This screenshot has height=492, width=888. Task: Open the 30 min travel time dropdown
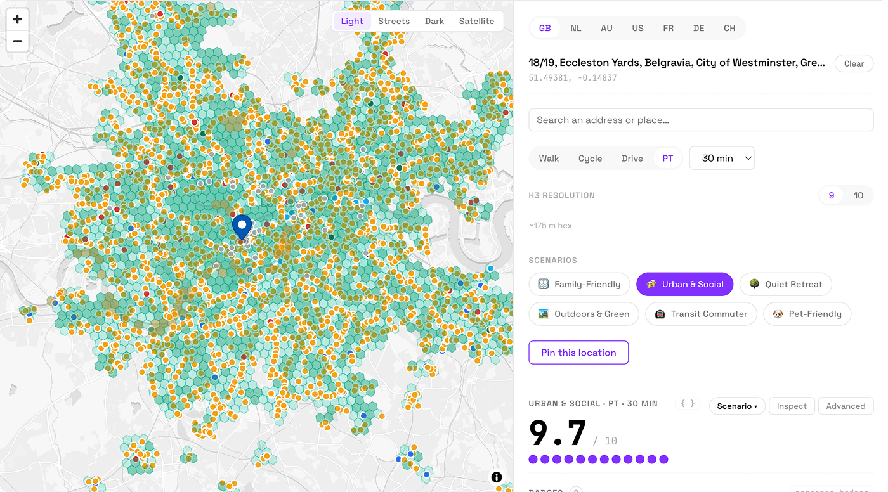click(x=722, y=159)
